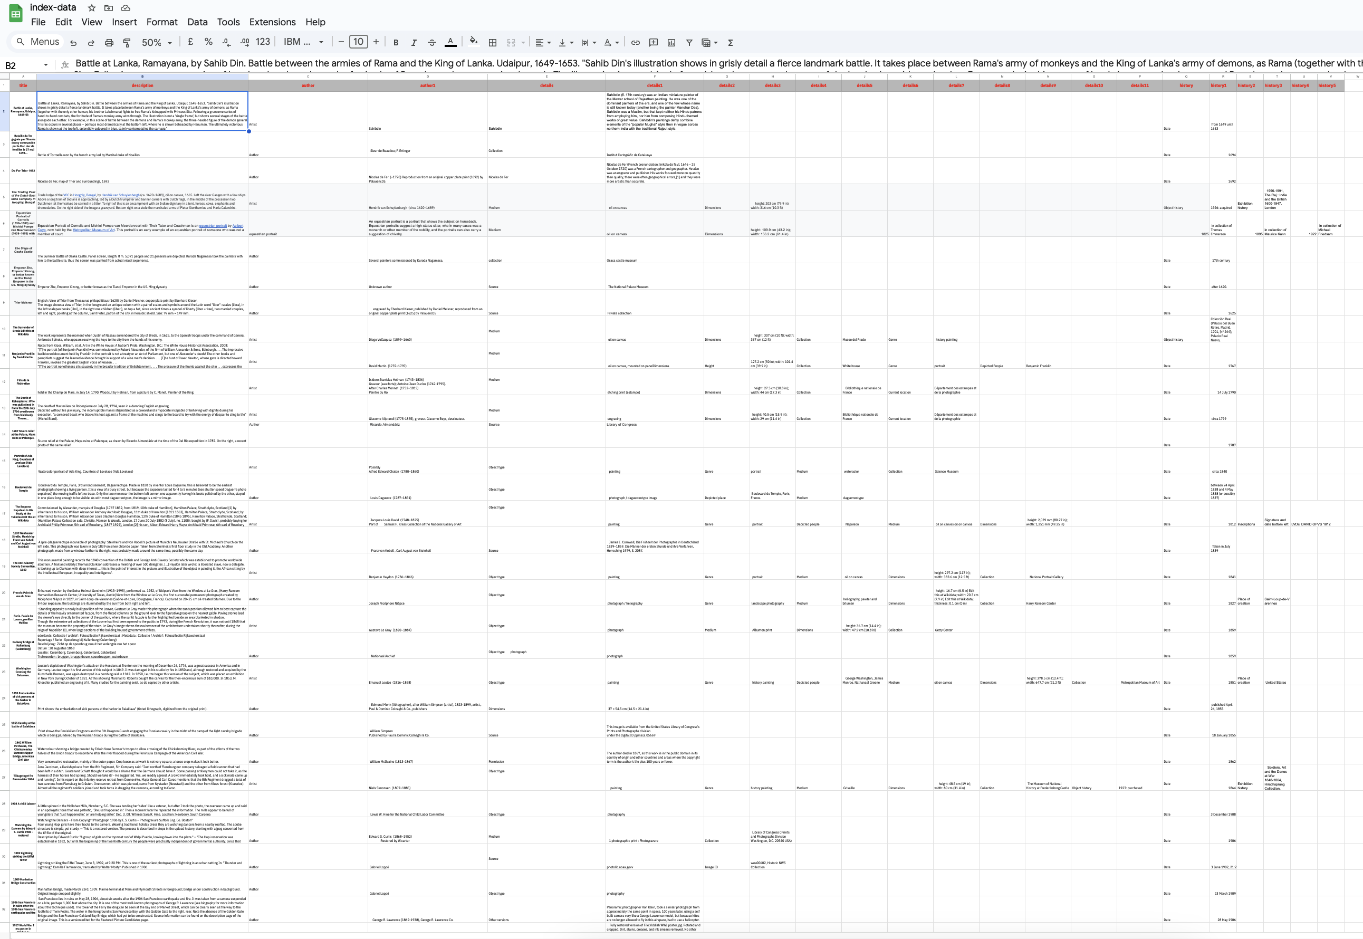Click the create filter funnel icon

[689, 42]
